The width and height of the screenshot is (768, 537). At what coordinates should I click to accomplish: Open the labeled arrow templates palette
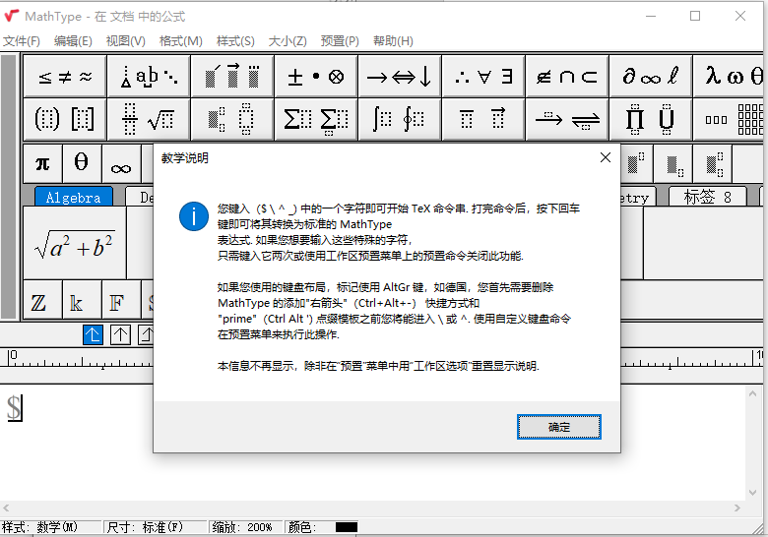click(567, 119)
